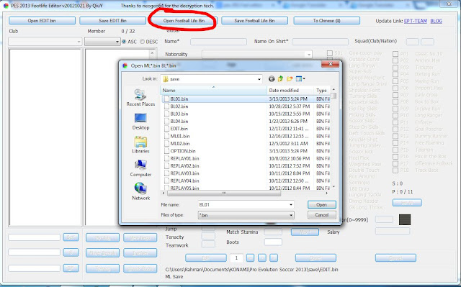Check P18 Track Back checkbox

[x=395, y=170]
